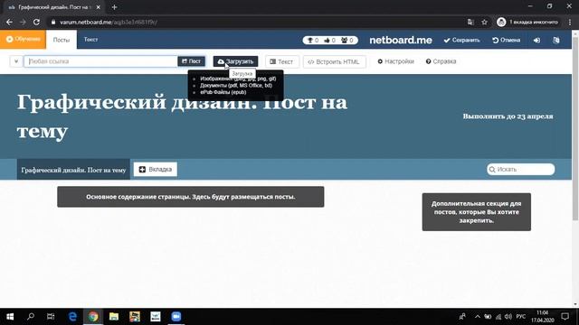The height and width of the screenshot is (325, 579).
Task: Close the Графический дизайн browser tab
Action: tap(99, 7)
